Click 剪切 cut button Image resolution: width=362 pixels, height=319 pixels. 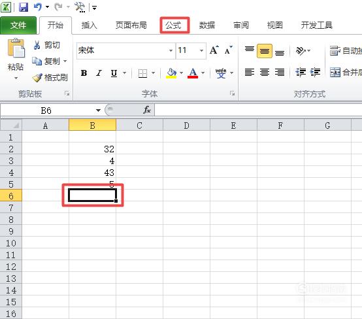coord(46,45)
